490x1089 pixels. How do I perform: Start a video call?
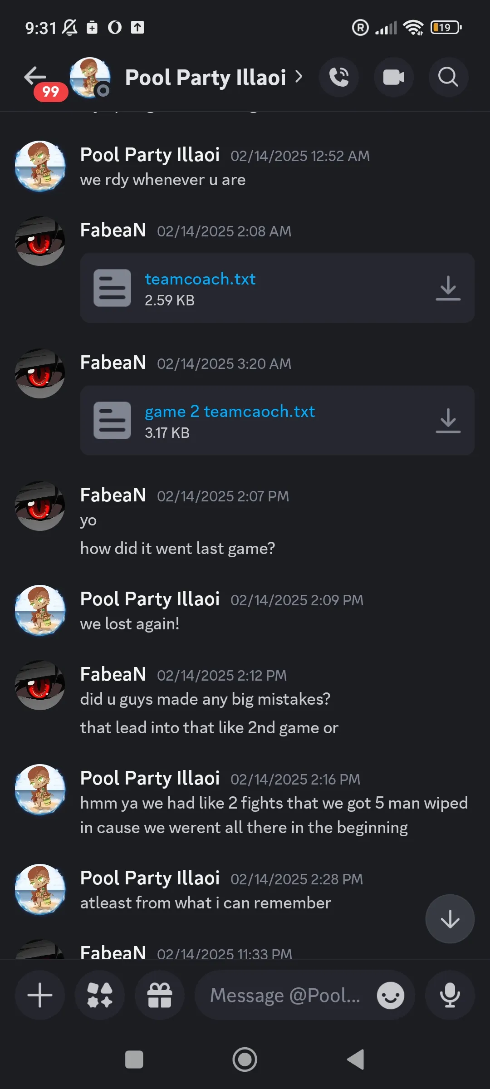coord(393,77)
